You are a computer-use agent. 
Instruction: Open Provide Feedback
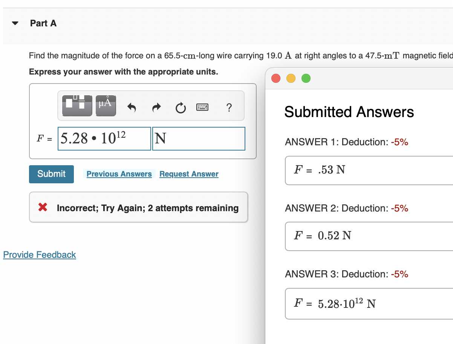point(39,255)
